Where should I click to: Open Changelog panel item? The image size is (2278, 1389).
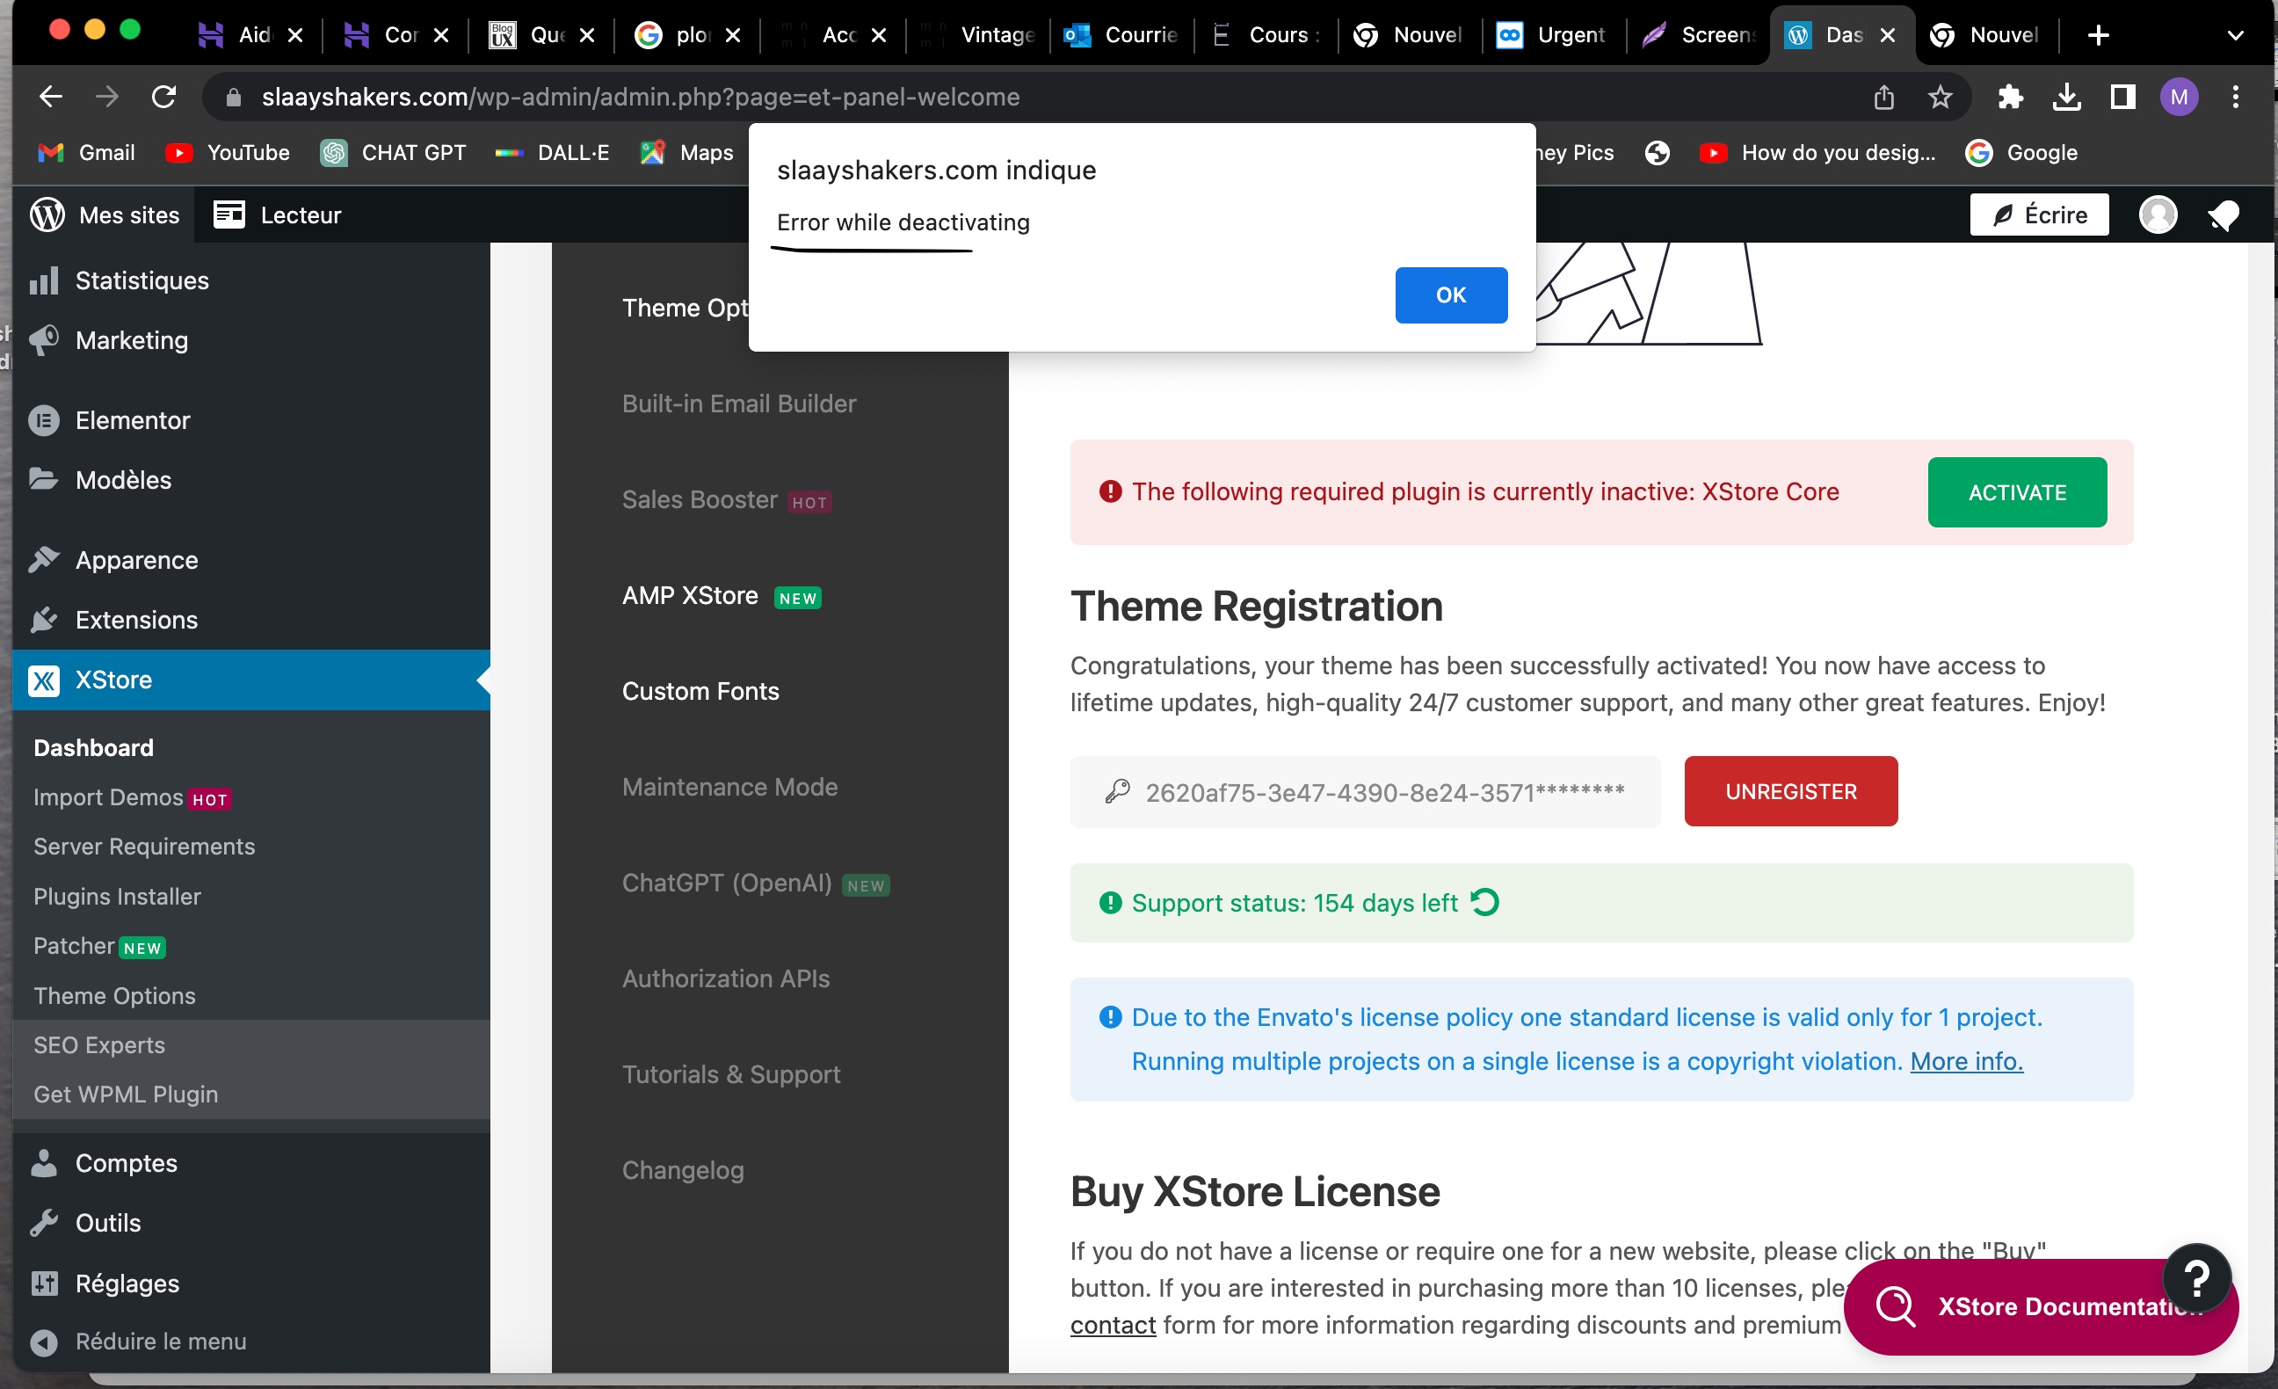pos(682,1170)
